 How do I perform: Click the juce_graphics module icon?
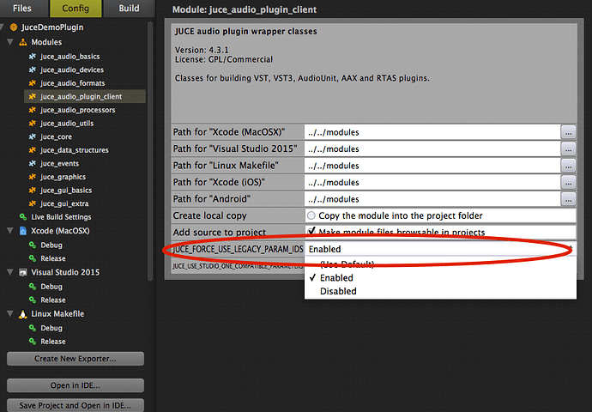(x=33, y=177)
